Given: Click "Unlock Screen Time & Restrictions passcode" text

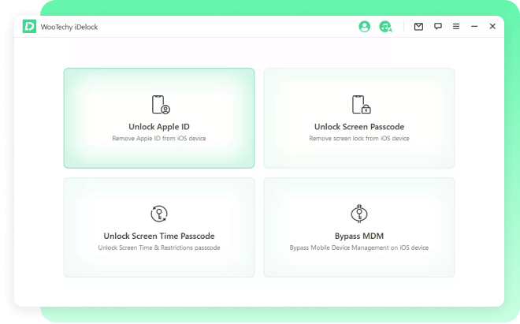Looking at the screenshot, I should click(159, 248).
